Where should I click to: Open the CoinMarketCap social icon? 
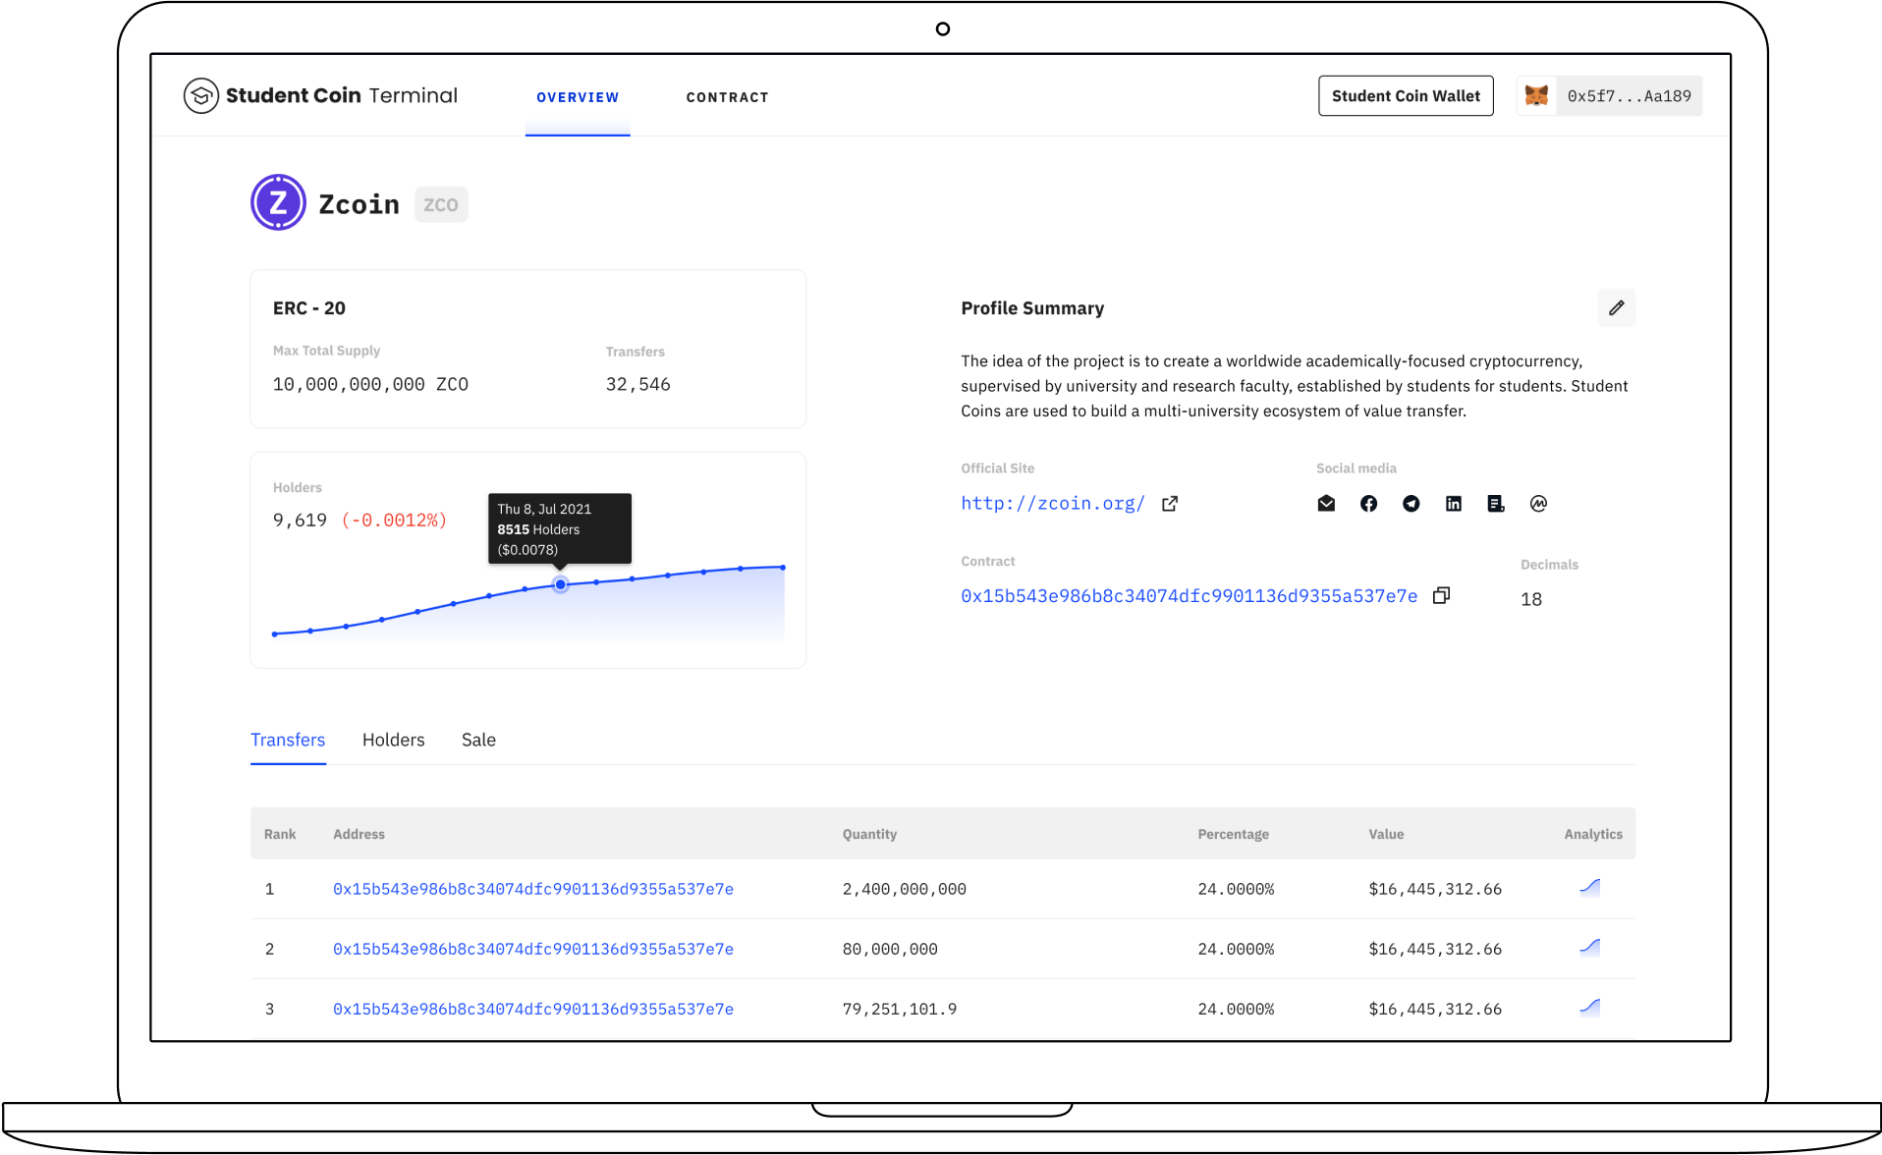coord(1538,504)
